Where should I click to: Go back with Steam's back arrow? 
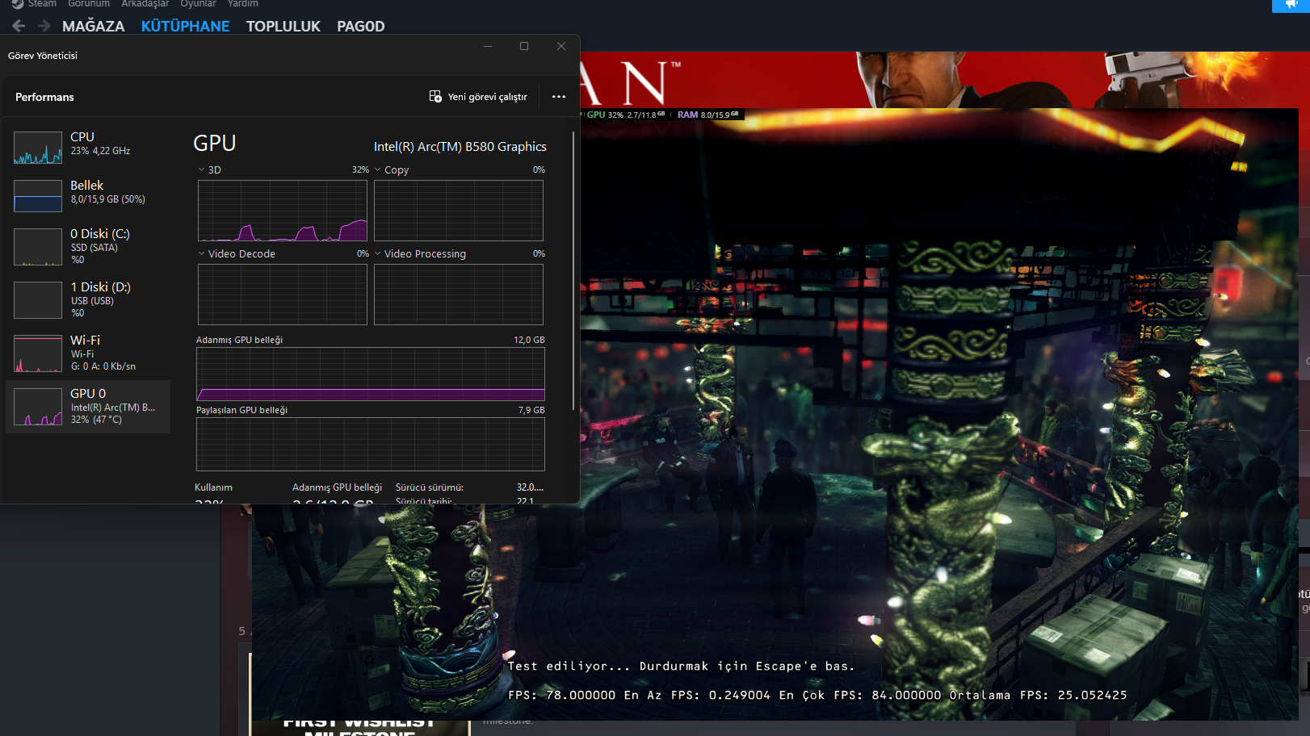(x=19, y=26)
